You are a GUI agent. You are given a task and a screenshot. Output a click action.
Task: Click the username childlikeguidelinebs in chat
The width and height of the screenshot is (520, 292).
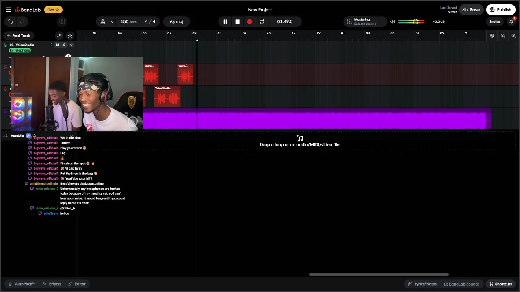[x=44, y=184]
